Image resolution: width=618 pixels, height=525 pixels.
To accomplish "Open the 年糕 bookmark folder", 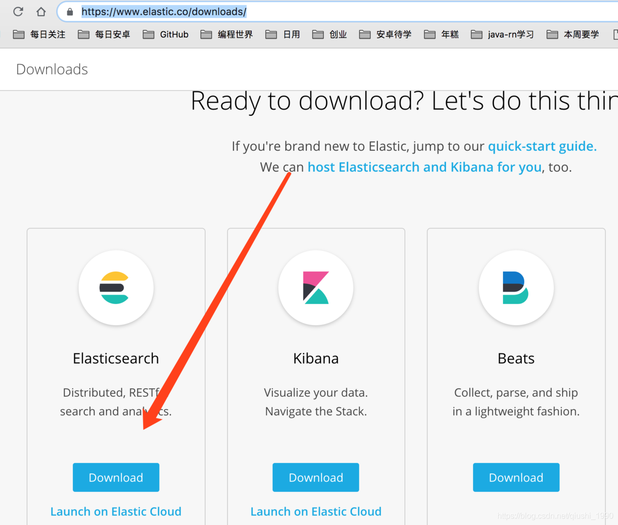I will coord(441,34).
